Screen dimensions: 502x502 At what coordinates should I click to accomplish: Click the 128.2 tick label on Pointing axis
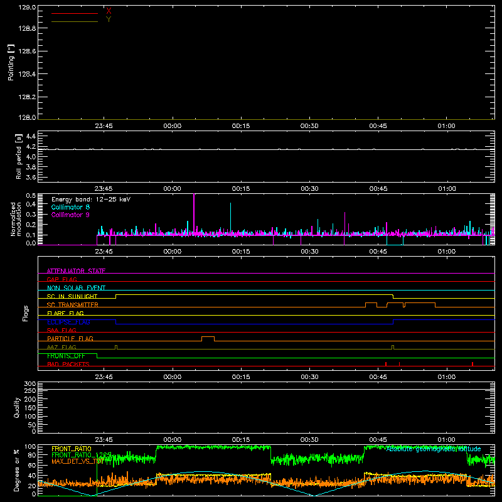pos(27,97)
